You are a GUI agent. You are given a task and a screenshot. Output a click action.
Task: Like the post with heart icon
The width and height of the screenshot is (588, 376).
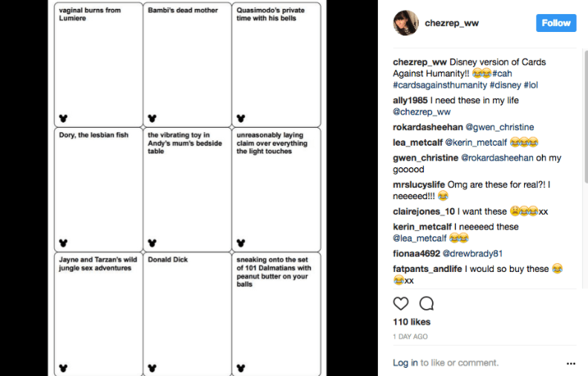click(x=401, y=303)
